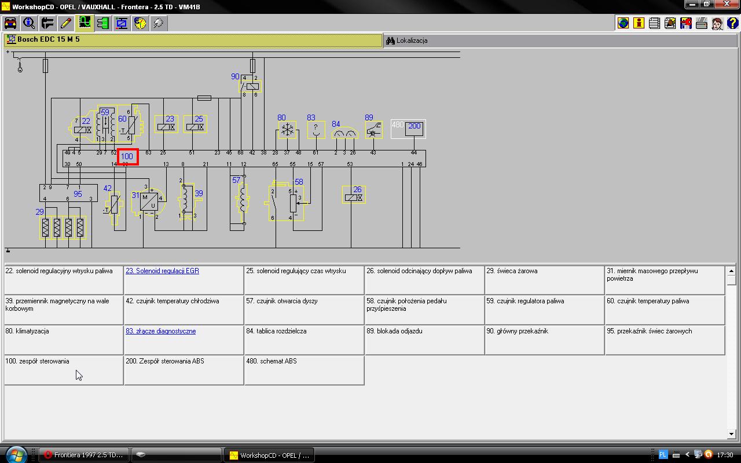Click component 200 ABS box on the diagram

click(x=414, y=128)
